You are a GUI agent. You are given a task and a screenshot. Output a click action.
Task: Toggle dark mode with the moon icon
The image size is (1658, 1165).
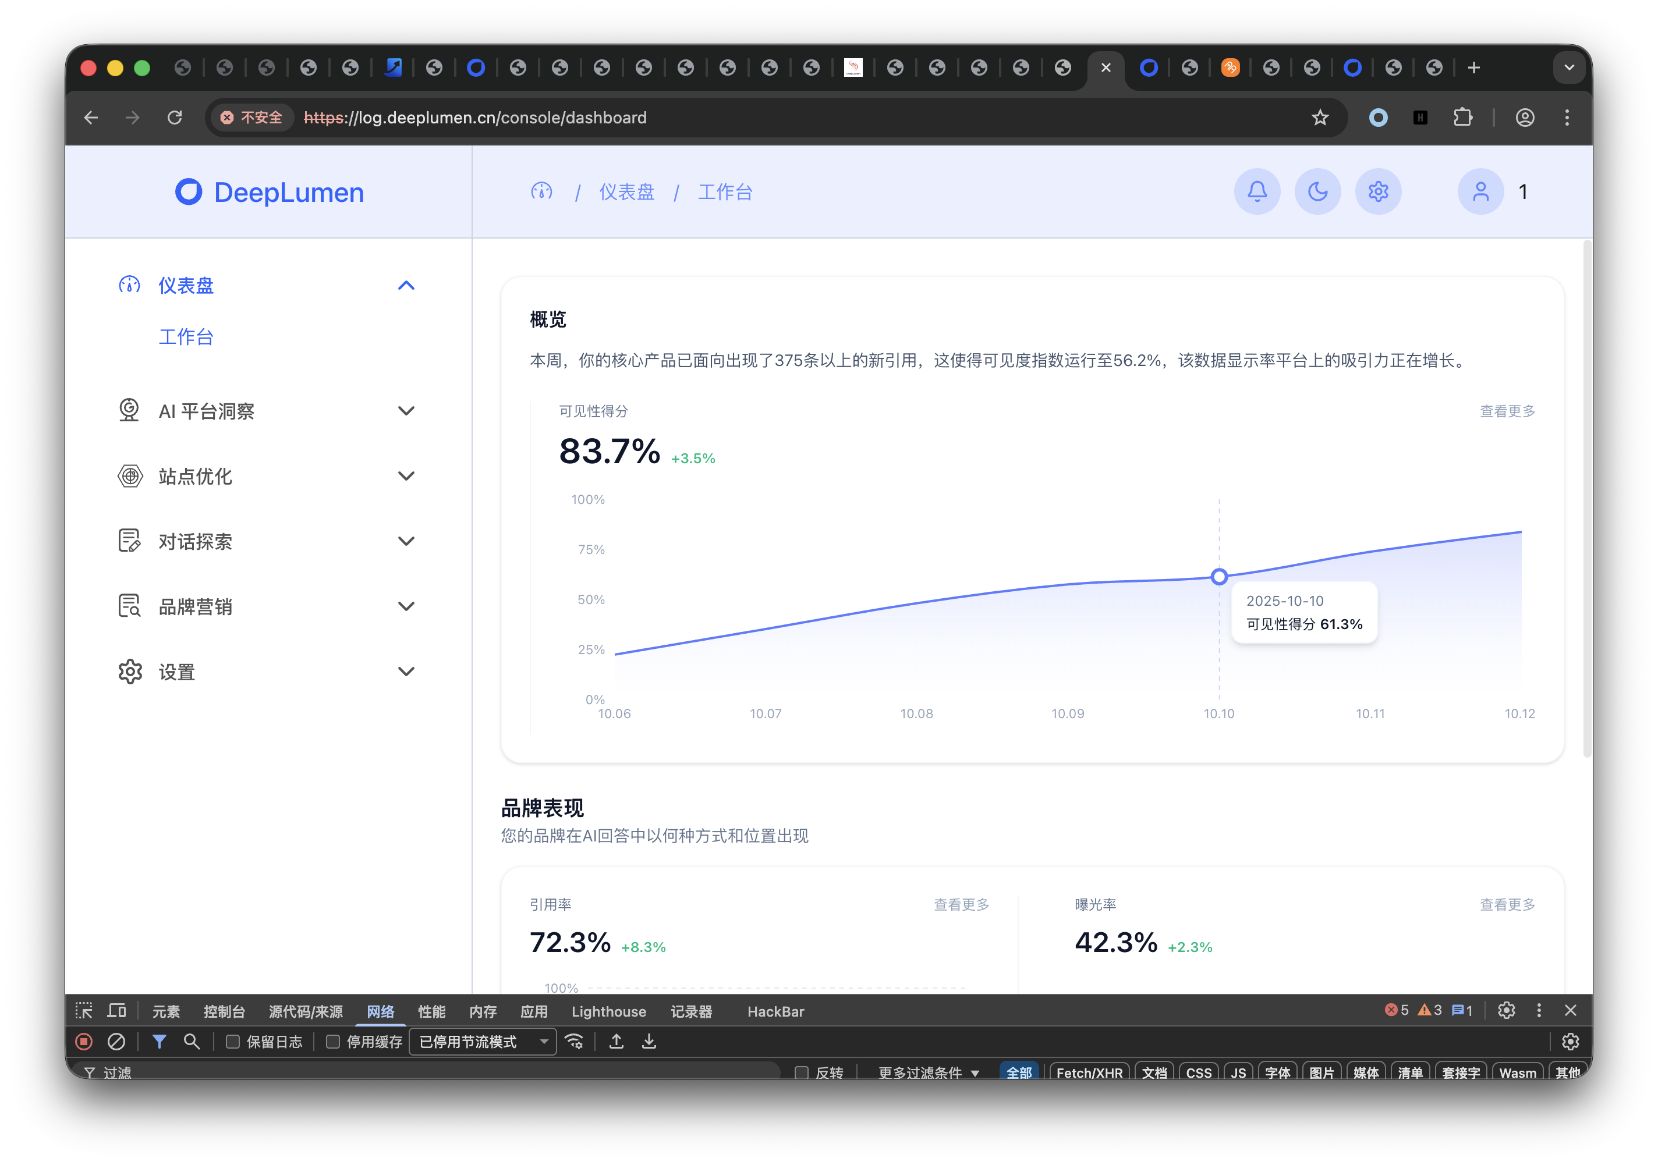pyautogui.click(x=1317, y=192)
